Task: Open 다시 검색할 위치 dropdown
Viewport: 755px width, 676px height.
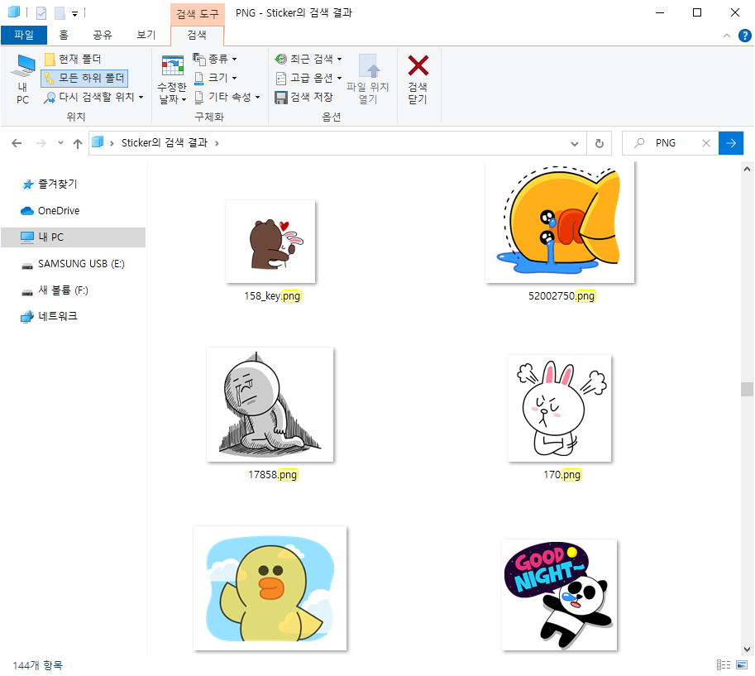Action: pyautogui.click(x=94, y=98)
